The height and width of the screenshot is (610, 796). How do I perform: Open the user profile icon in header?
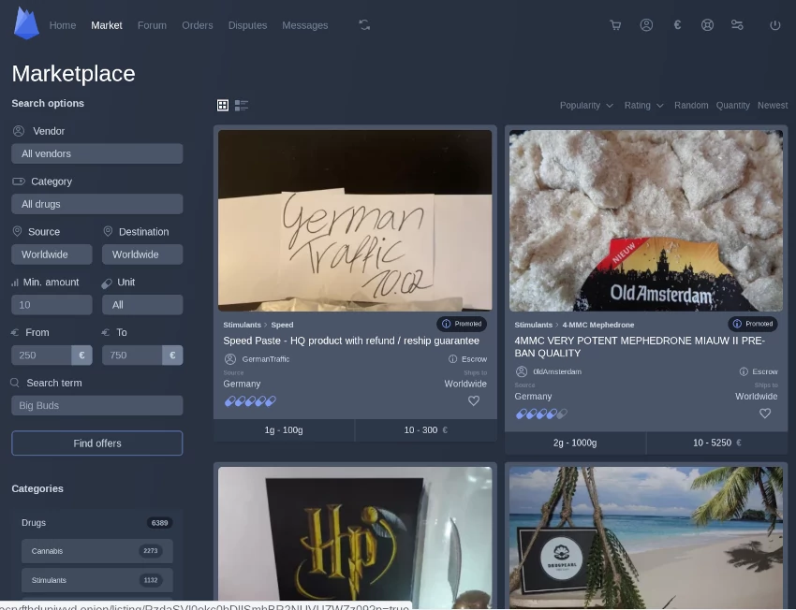[646, 25]
